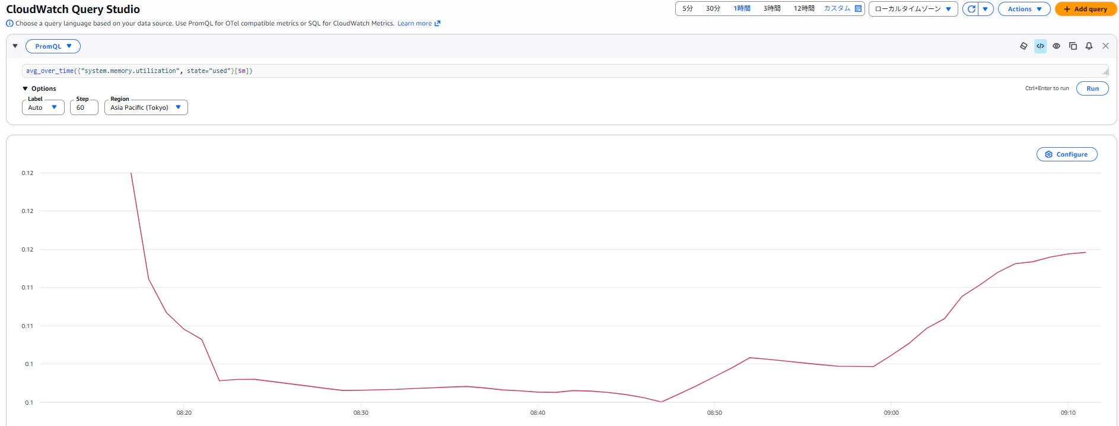Click the 08:30 x-axis label
This screenshot has width=1119, height=426.
pos(361,413)
